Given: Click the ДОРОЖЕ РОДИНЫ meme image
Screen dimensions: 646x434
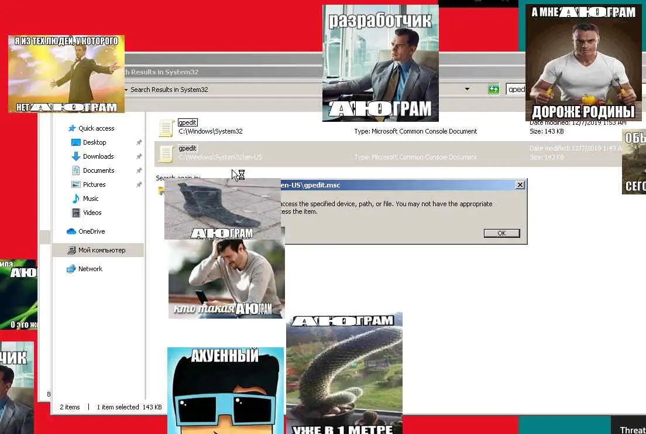Looking at the screenshot, I should pyautogui.click(x=583, y=63).
